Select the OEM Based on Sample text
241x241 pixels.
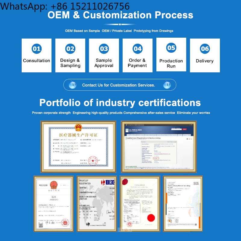click(x=82, y=31)
